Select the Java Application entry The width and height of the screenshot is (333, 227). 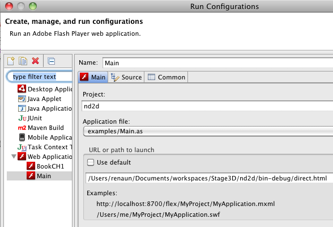tap(50, 108)
